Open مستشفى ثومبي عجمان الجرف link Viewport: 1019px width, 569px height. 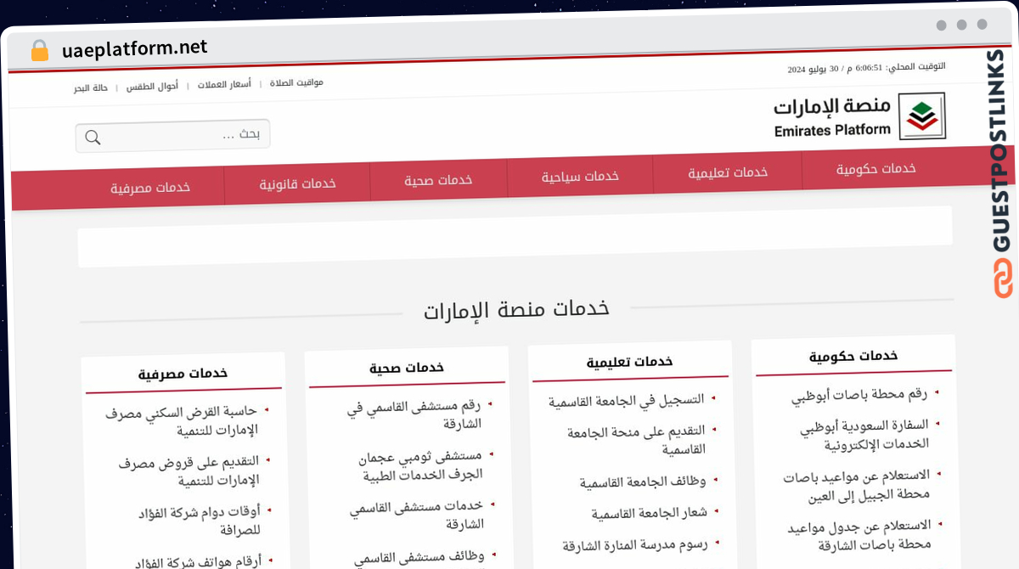pos(422,465)
